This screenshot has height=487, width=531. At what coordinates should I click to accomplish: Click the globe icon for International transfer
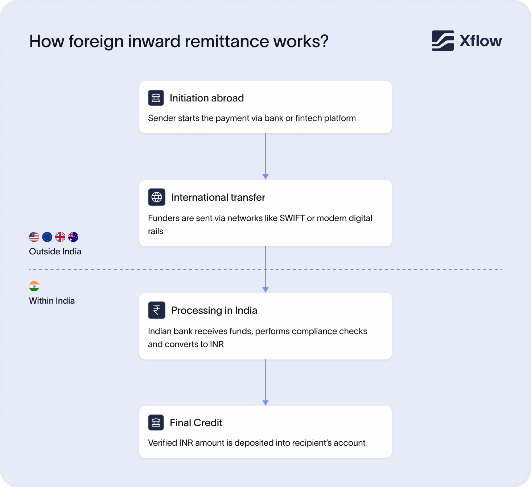[x=157, y=197]
